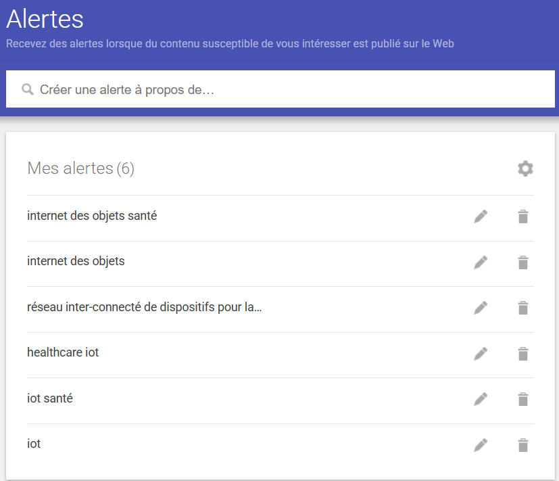Viewport: 559px width, 481px height.
Task: Delete the "healthcare iot" alert
Action: pyautogui.click(x=522, y=354)
